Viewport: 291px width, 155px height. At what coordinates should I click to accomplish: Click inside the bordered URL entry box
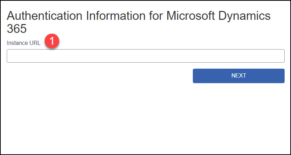(145, 56)
